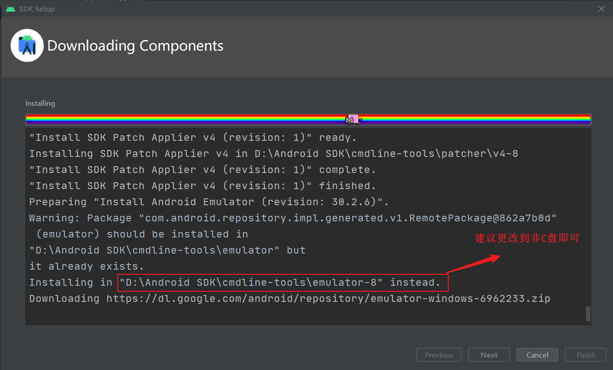Click the 'Preparing Install Android Emulator' line

(x=209, y=202)
